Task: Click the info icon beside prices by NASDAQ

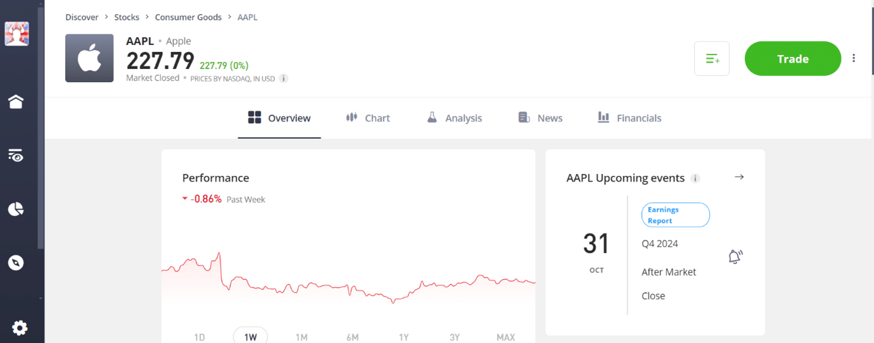Action: (284, 78)
